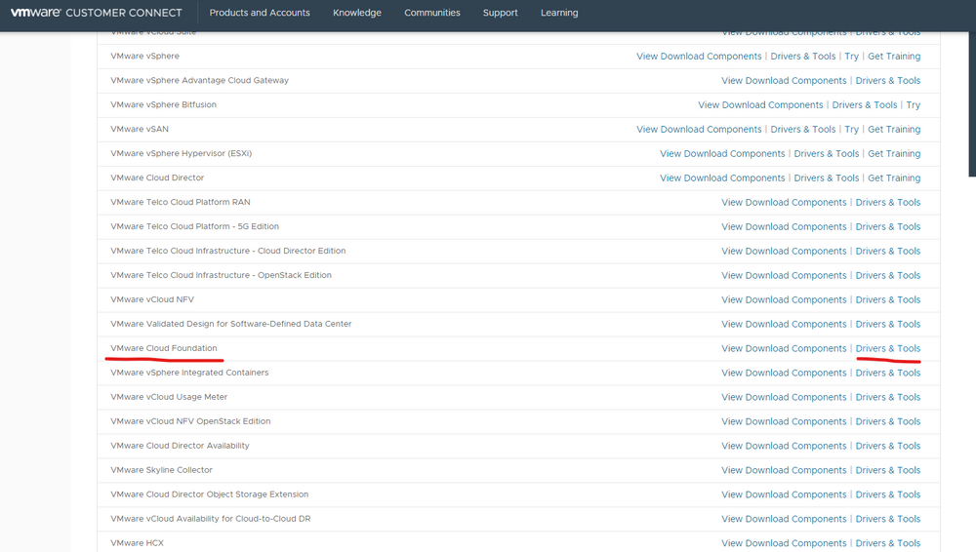The width and height of the screenshot is (976, 552).
Task: View Download Components for vCloud Usage Meter
Action: (784, 397)
